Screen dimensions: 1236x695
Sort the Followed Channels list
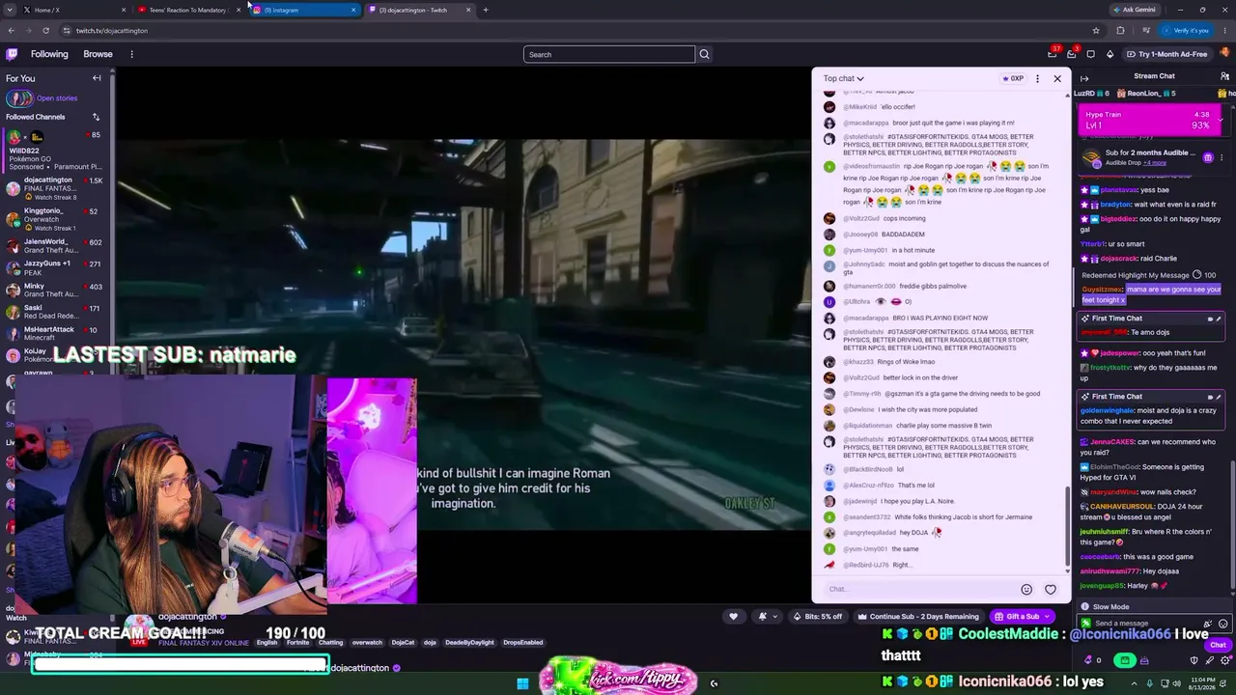click(96, 117)
